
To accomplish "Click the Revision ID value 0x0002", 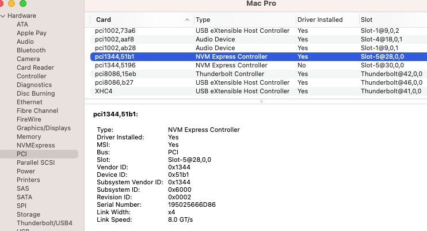I will pos(180,197).
